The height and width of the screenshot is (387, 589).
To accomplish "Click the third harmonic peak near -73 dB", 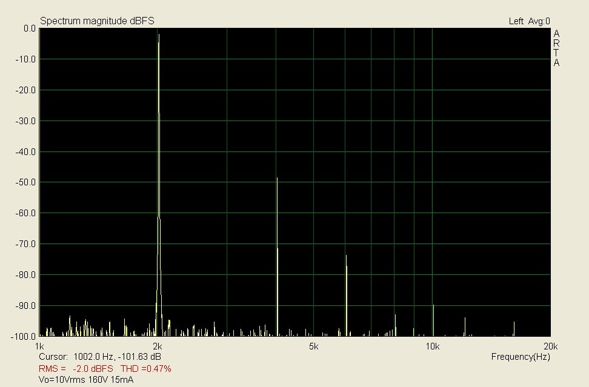I will tap(347, 256).
